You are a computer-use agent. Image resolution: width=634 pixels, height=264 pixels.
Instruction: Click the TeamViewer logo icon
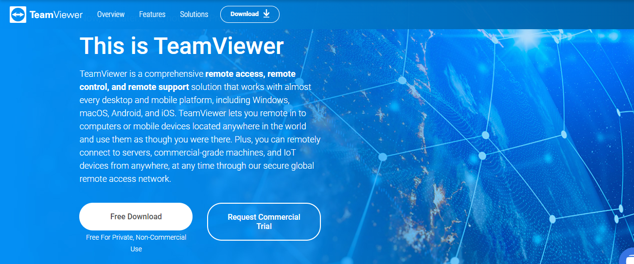tap(18, 15)
